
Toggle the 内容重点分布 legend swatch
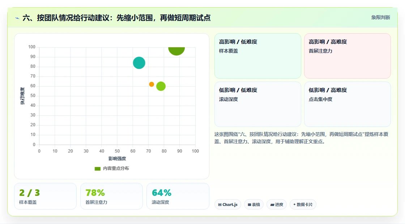click(x=97, y=168)
